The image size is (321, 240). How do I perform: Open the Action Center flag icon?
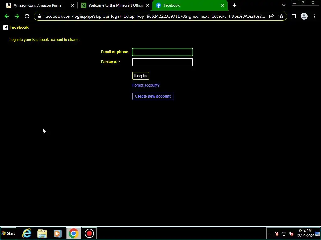[x=276, y=233]
